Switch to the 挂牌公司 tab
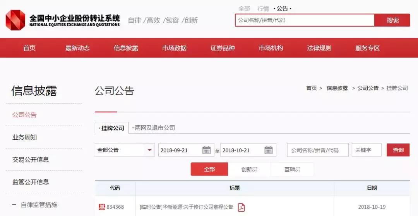The image size is (418, 216). 112,128
